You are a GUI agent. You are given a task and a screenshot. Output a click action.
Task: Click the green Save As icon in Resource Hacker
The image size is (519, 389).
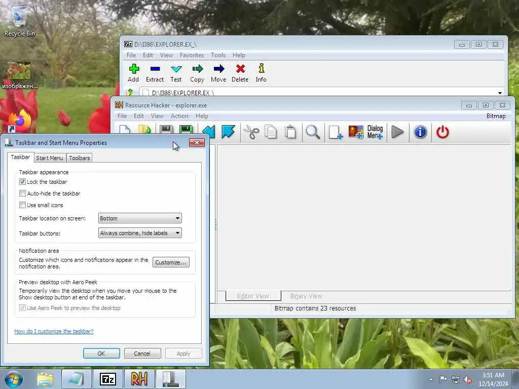[186, 131]
